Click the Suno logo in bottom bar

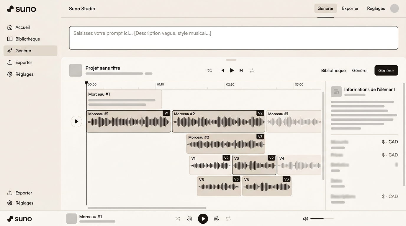[19, 219]
